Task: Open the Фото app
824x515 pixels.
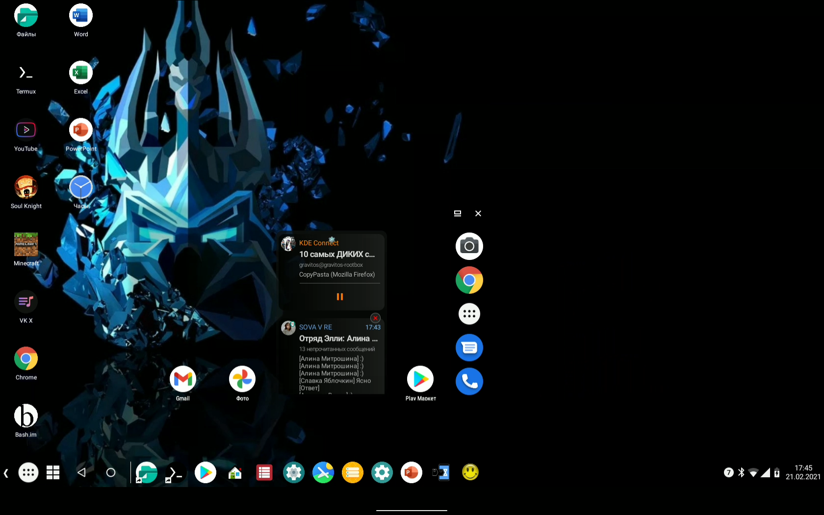Action: [242, 378]
